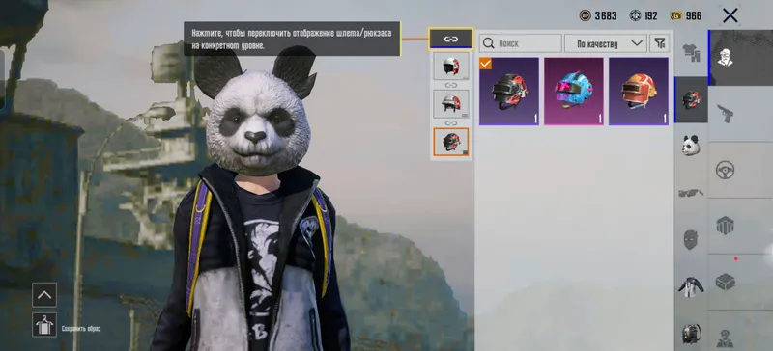Close the inventory with the X button
The image size is (773, 351).
pyautogui.click(x=730, y=15)
